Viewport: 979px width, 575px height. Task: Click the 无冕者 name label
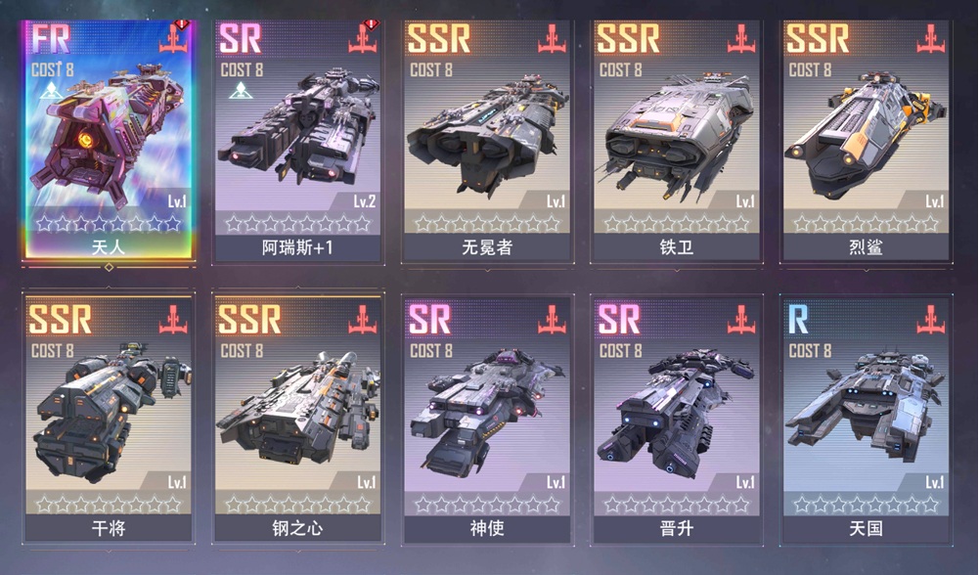pyautogui.click(x=487, y=247)
